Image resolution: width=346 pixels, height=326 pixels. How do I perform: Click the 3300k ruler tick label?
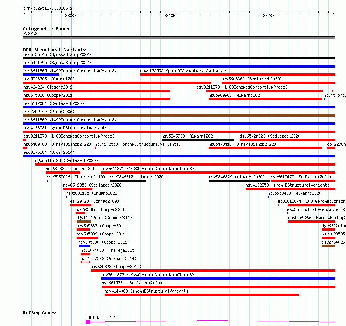(x=71, y=16)
